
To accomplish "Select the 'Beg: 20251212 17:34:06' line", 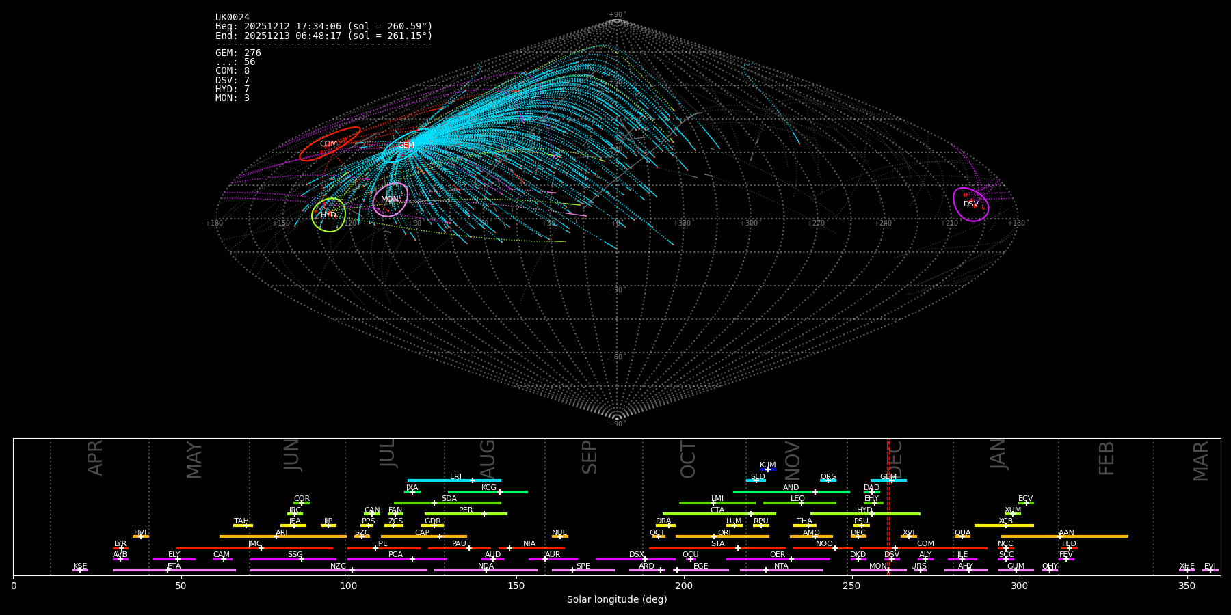I will point(324,27).
